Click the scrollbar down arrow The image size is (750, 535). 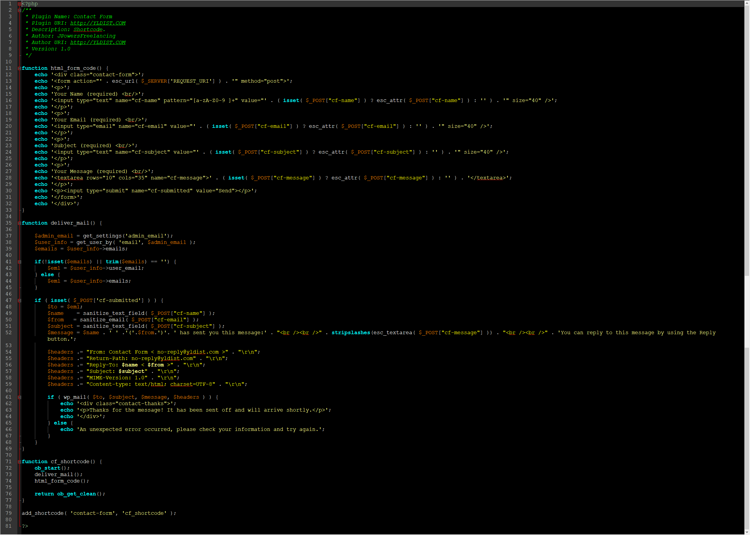point(747,532)
